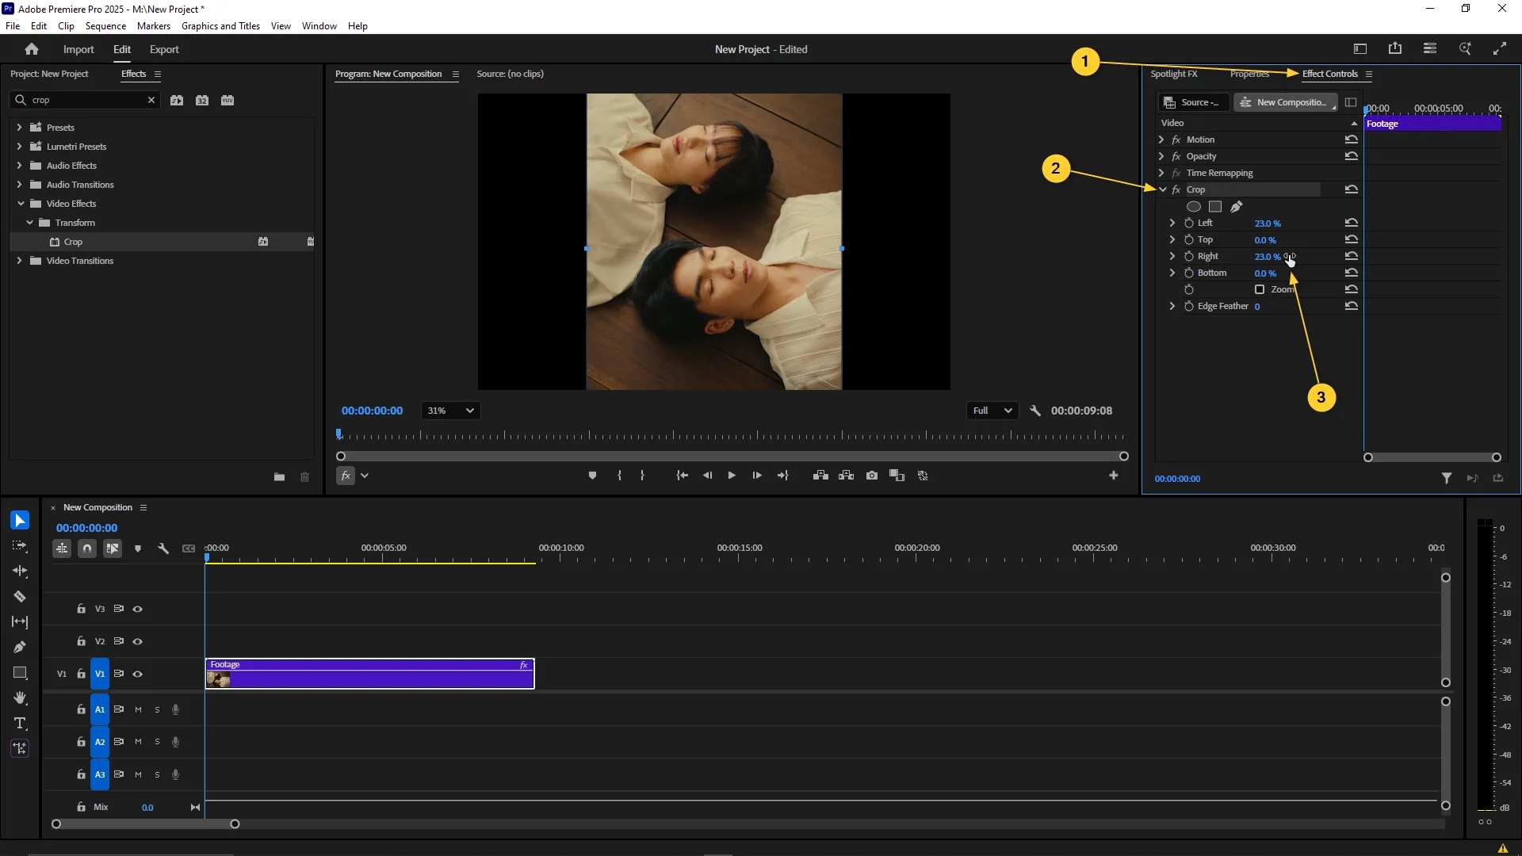The height and width of the screenshot is (856, 1522).
Task: Select the Hand tool
Action: click(x=20, y=697)
